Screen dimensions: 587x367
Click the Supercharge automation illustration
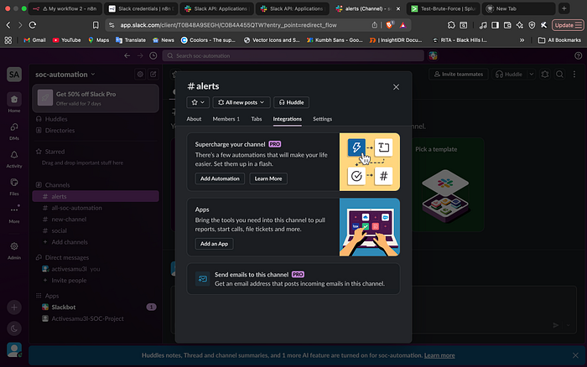coord(370,162)
